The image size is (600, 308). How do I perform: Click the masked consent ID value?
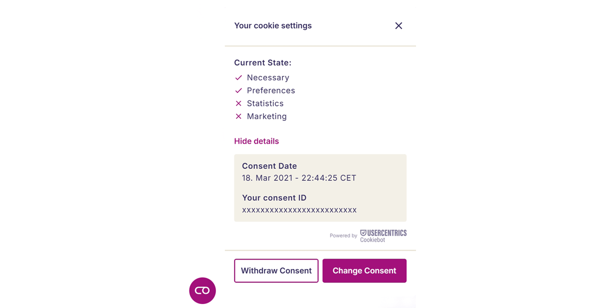coord(298,210)
